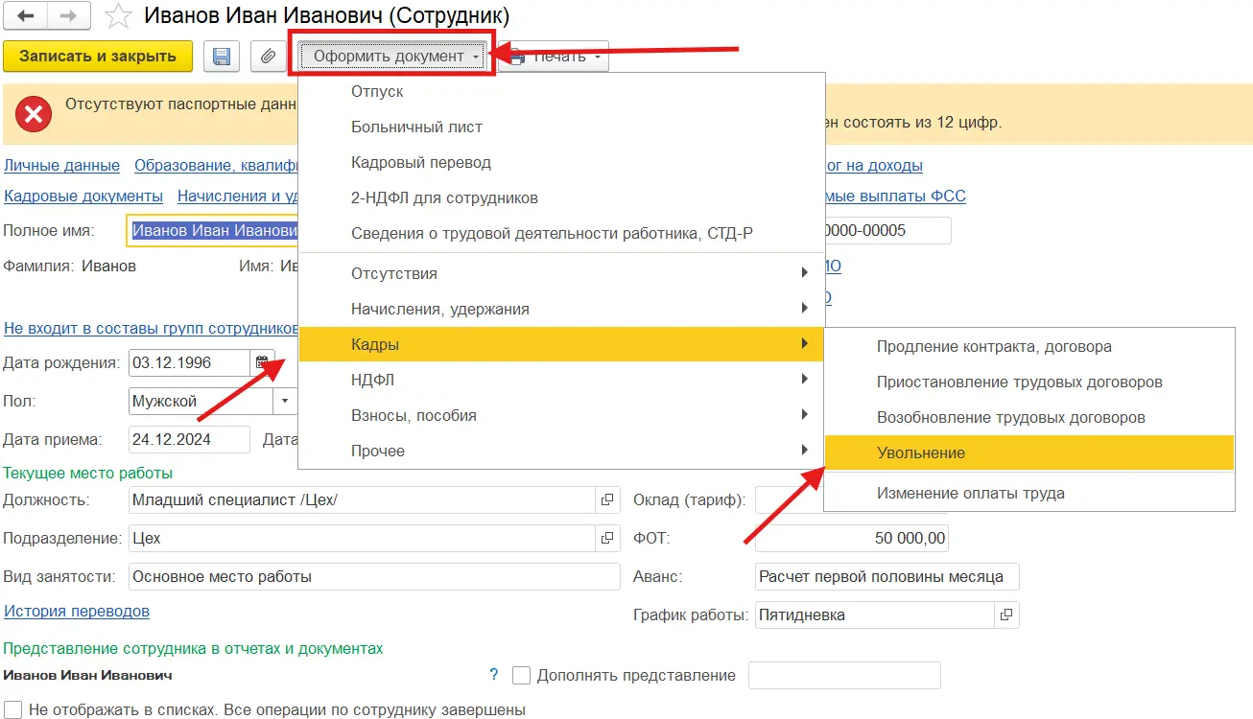The width and height of the screenshot is (1253, 719).
Task: Choose Больничный лист in the menu
Action: click(x=416, y=127)
